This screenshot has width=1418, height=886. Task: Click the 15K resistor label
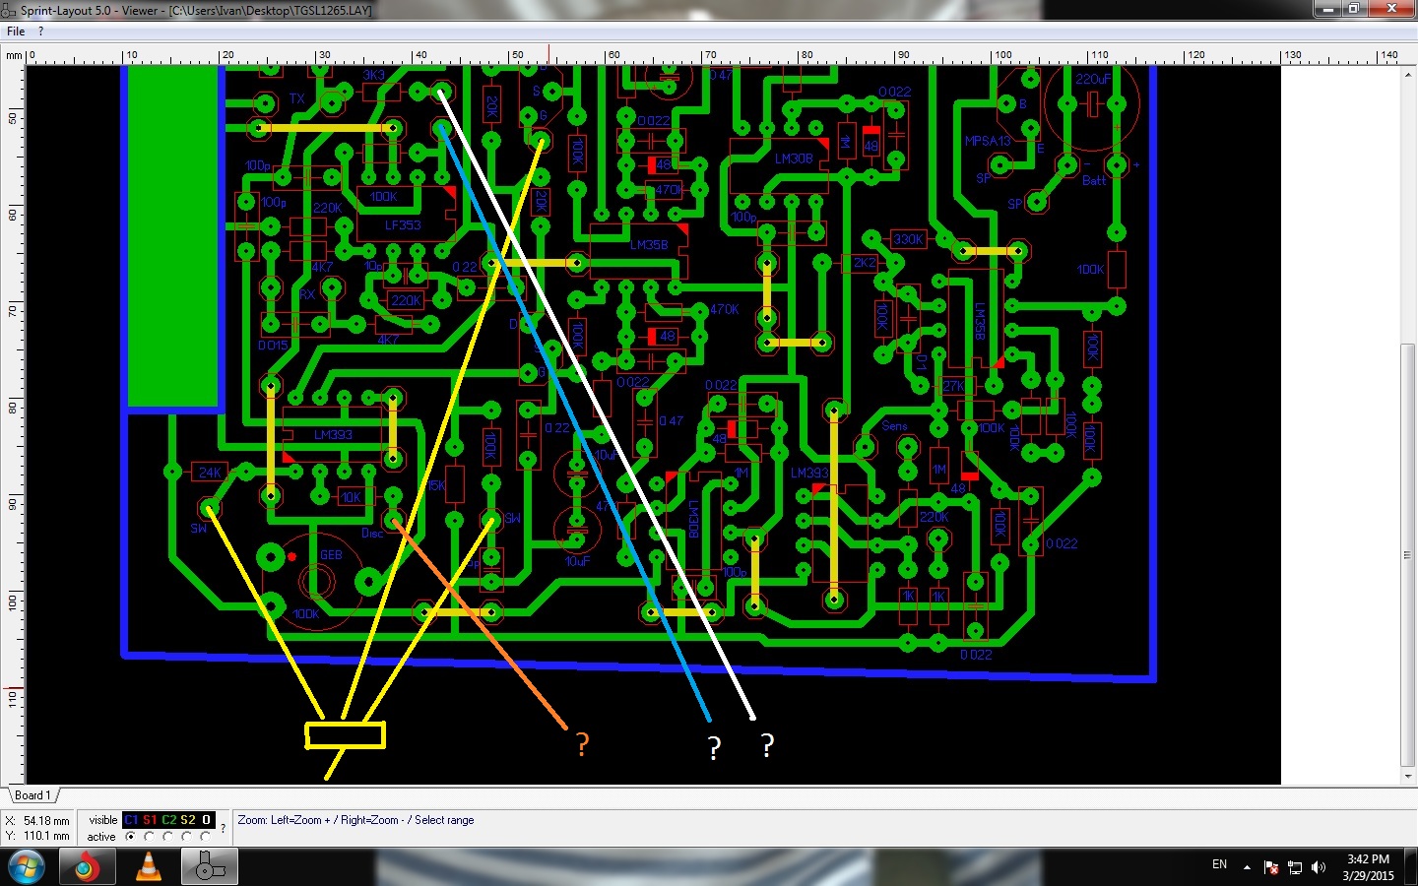(x=436, y=485)
